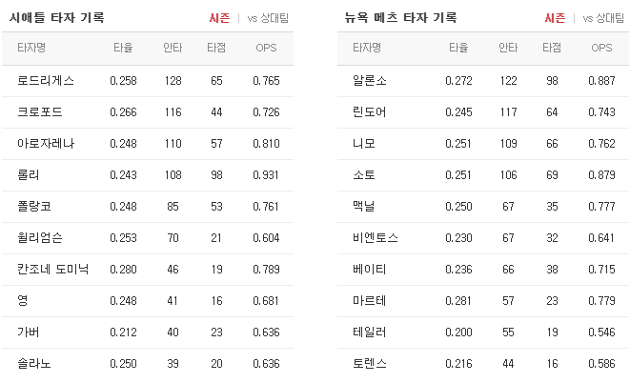This screenshot has width=630, height=383.
Task: Click 안타 column header in 뉴욕 메츠 table
Action: click(508, 48)
